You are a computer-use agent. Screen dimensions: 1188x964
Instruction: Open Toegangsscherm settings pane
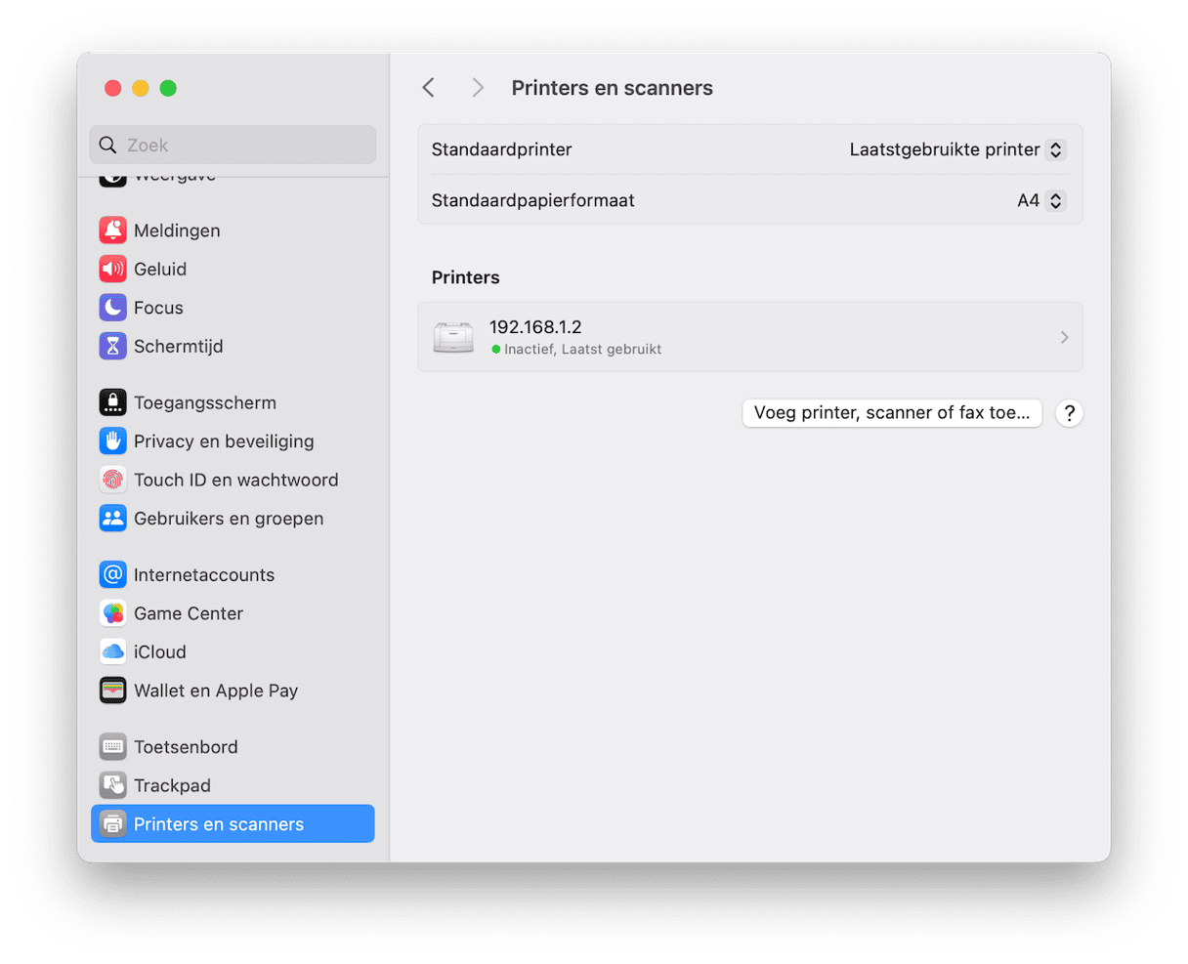tap(205, 402)
